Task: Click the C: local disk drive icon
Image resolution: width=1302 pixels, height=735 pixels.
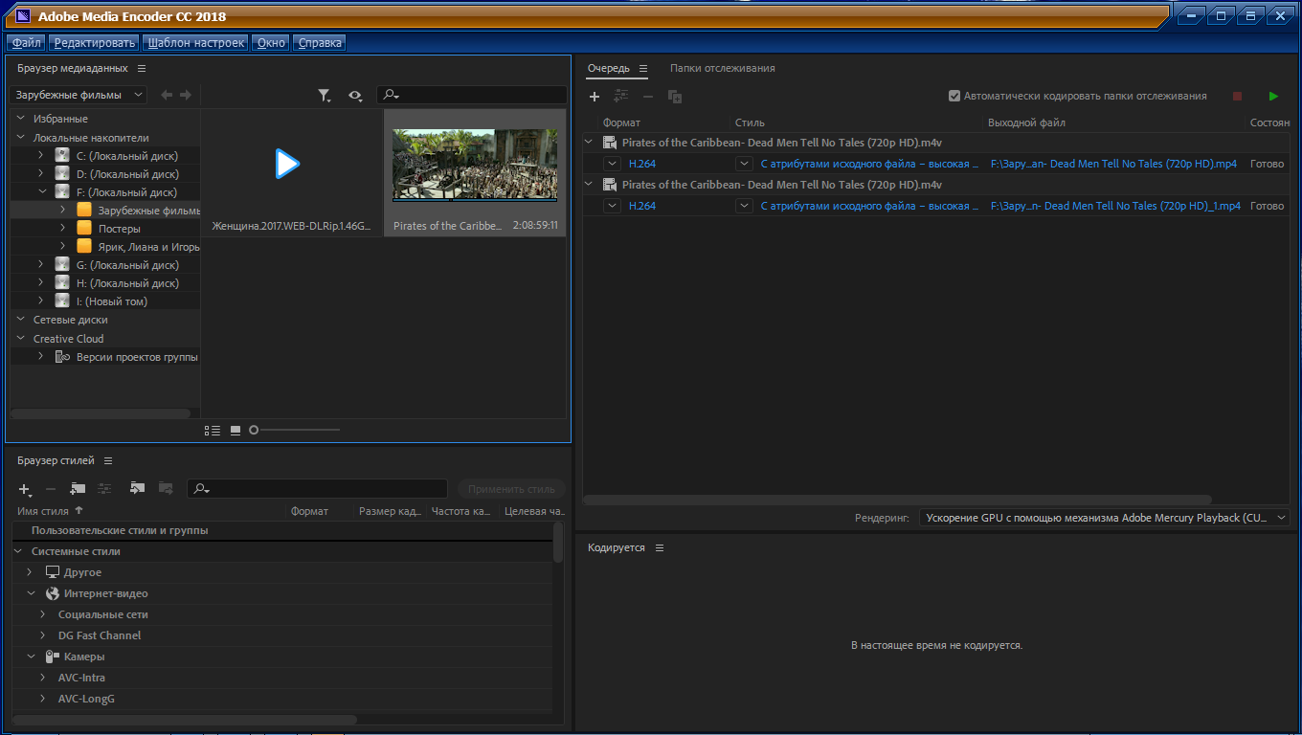Action: 62,155
